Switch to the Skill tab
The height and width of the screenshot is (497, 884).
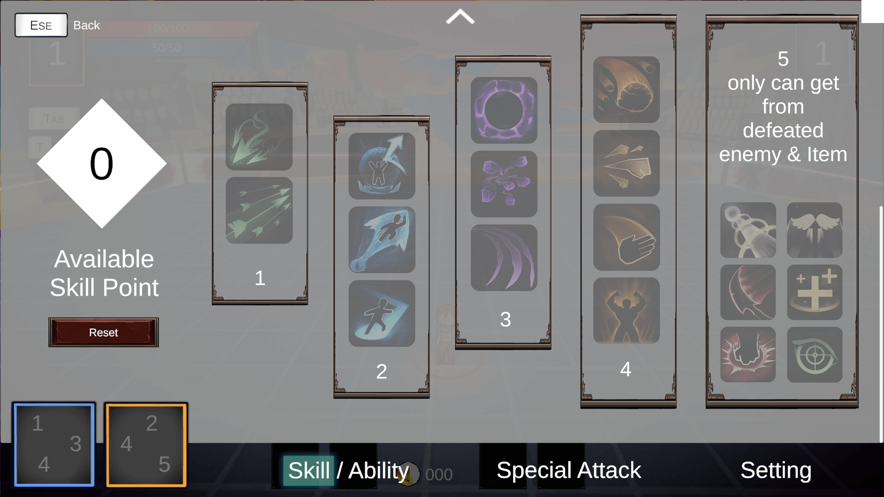tap(309, 470)
